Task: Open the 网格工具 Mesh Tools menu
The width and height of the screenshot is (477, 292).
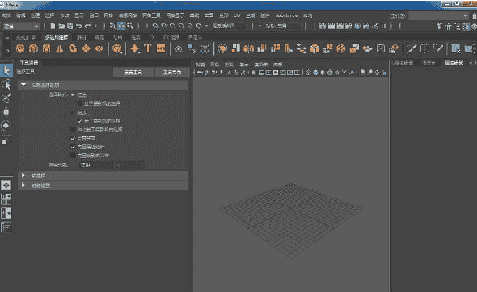Action: pos(151,15)
